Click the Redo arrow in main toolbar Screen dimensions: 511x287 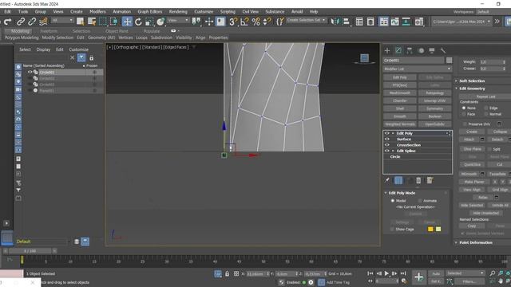(8, 22)
